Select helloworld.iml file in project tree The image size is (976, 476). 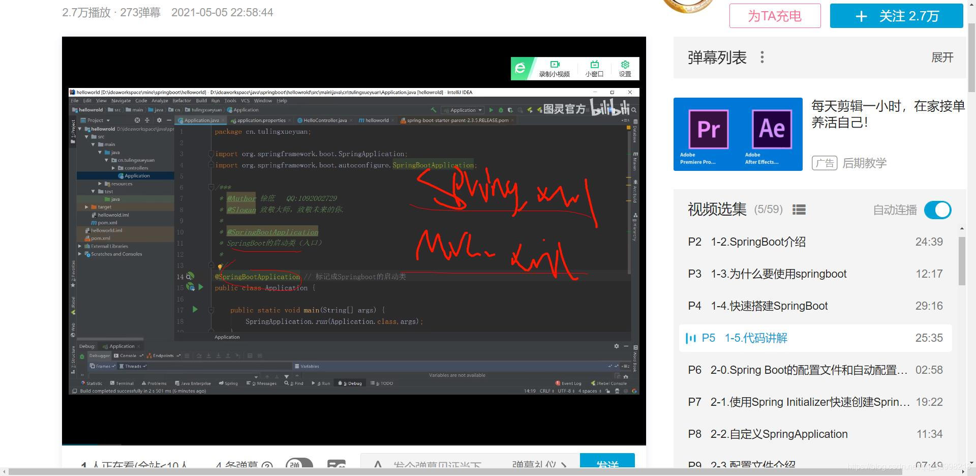point(103,230)
